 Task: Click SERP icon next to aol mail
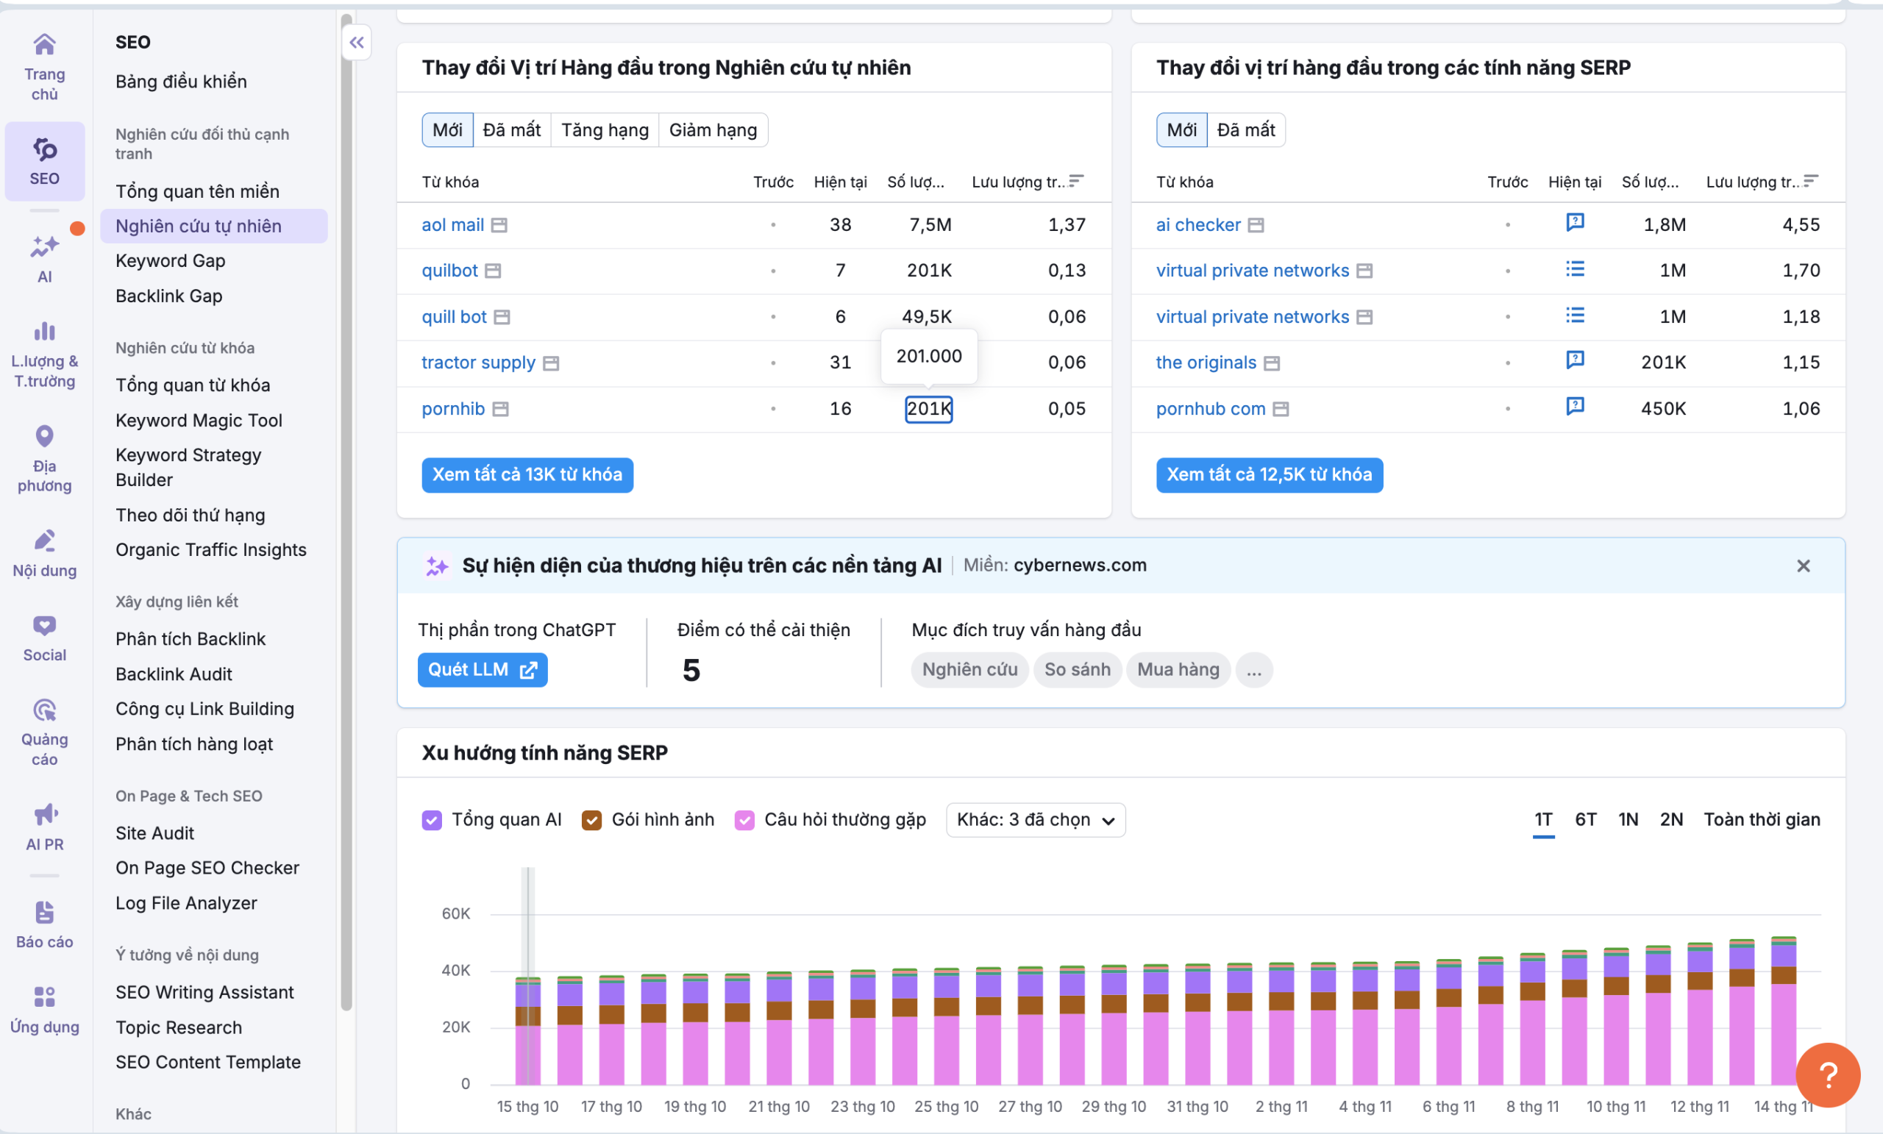(x=499, y=226)
